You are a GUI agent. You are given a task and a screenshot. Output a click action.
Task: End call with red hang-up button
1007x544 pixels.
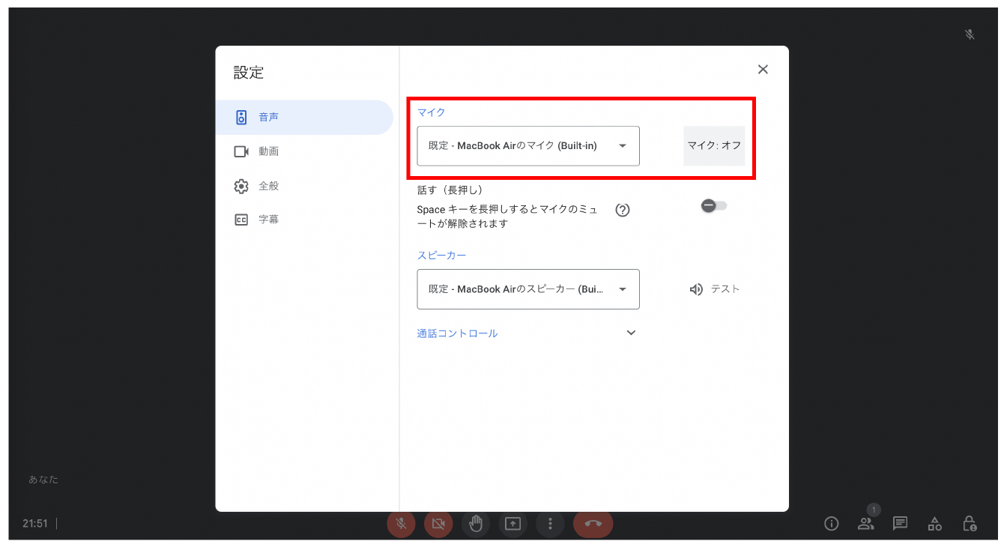593,524
